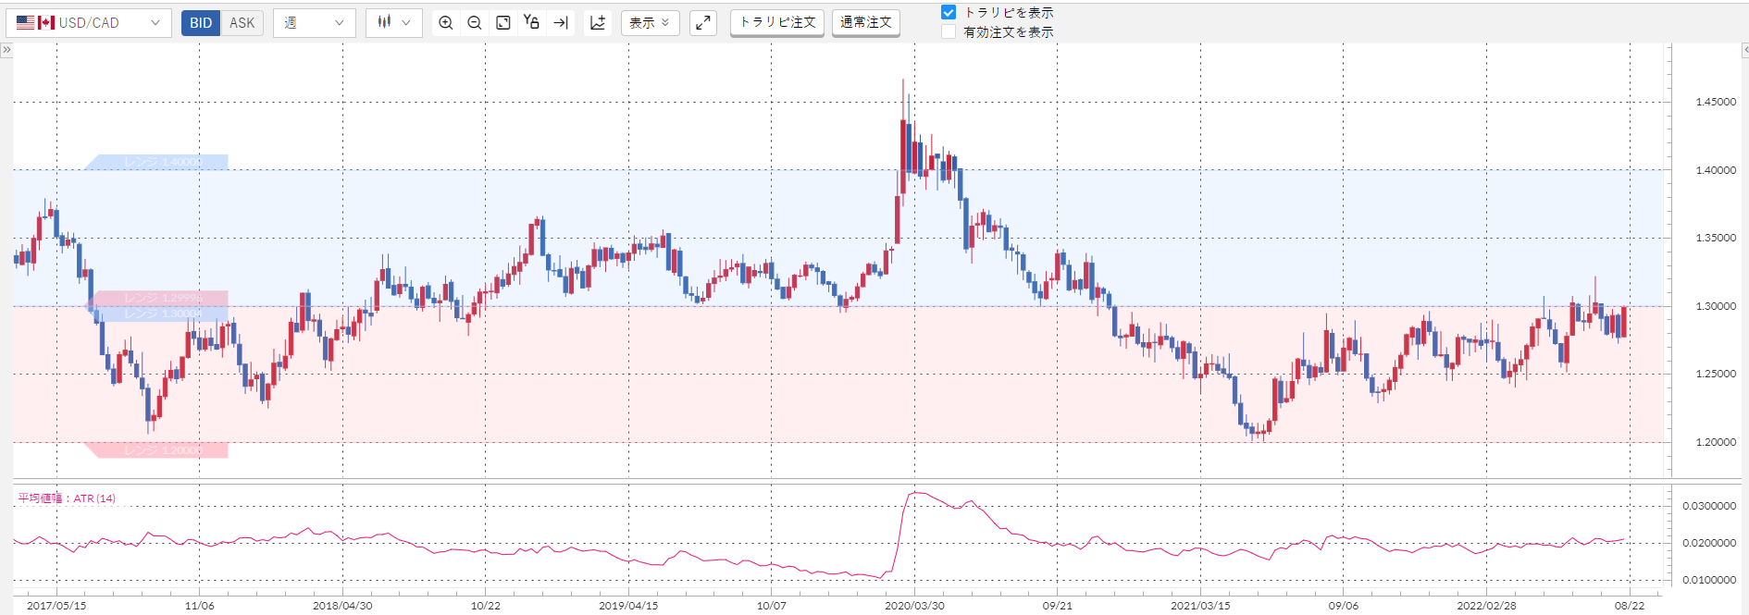Collapse the right side panel chevron
The image size is (1749, 615).
pos(1744,50)
